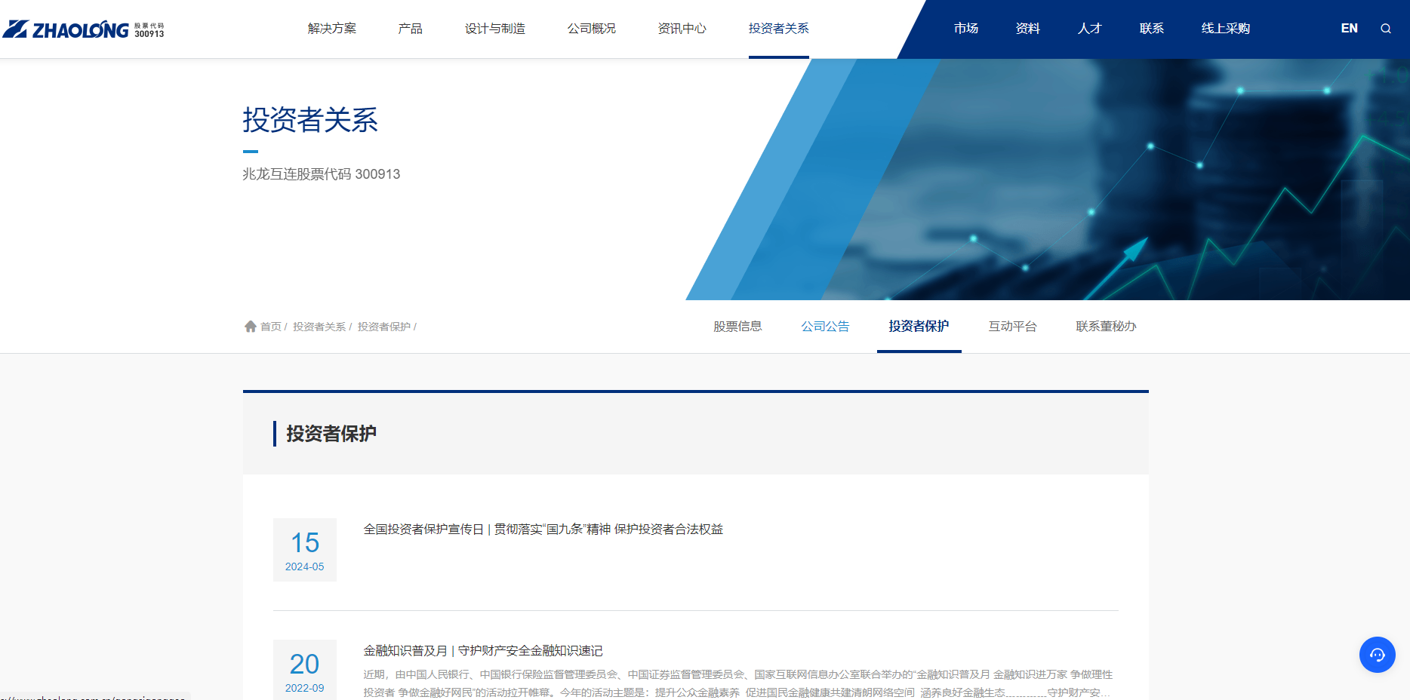Image resolution: width=1410 pixels, height=700 pixels.
Task: Switch to the 联系董秘办 tab
Action: [1106, 327]
